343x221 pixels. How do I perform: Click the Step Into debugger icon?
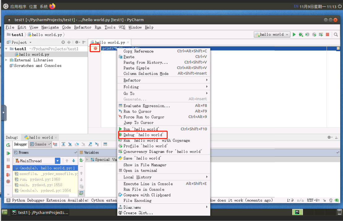pyautogui.click(x=70, y=144)
